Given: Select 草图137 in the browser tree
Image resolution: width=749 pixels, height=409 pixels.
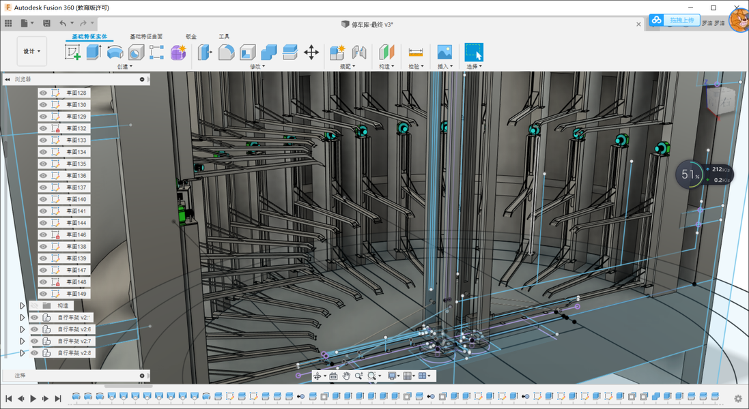Looking at the screenshot, I should pyautogui.click(x=76, y=187).
